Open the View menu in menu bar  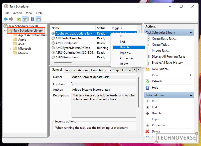click(29, 13)
